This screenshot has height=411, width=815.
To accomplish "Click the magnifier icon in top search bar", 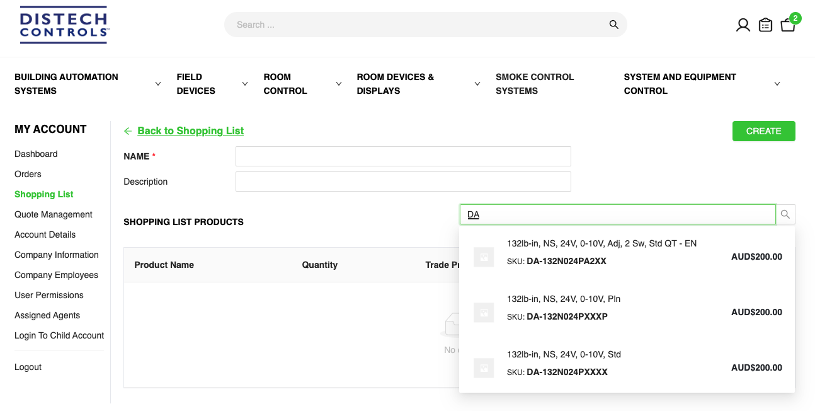I will click(x=613, y=25).
